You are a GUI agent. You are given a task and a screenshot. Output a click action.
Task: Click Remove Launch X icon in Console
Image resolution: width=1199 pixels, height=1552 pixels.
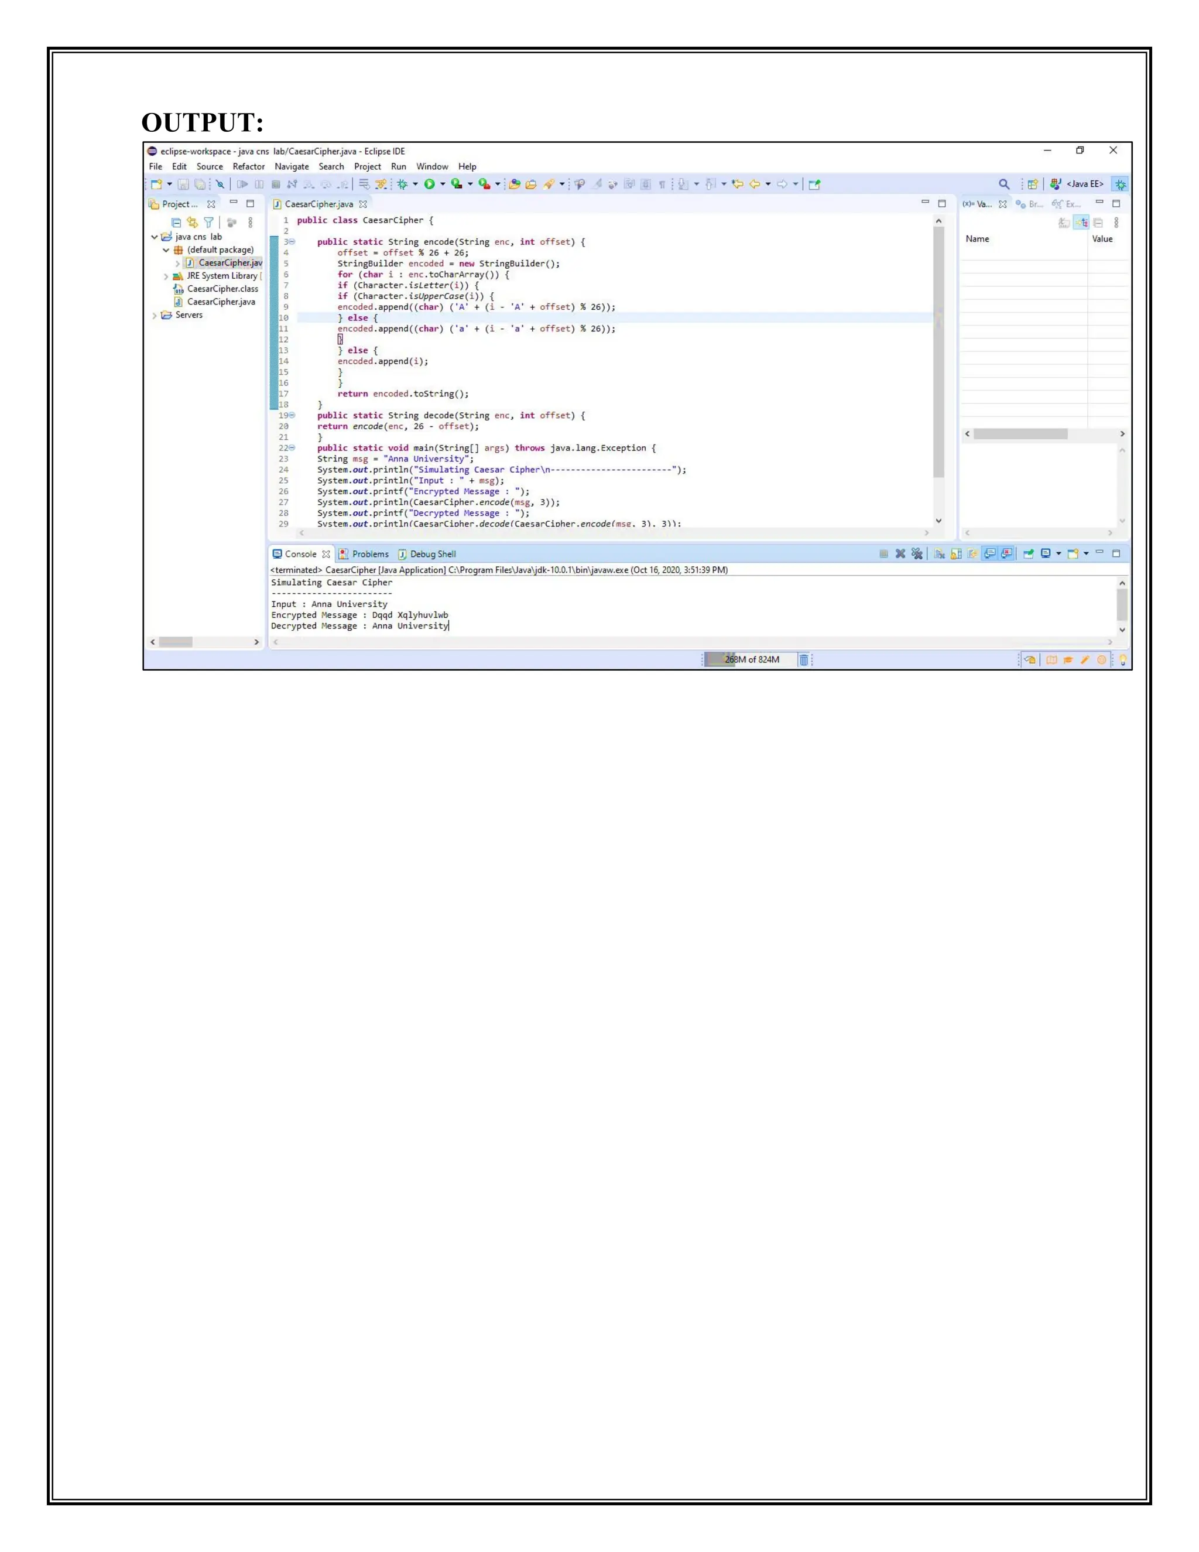coord(900,553)
